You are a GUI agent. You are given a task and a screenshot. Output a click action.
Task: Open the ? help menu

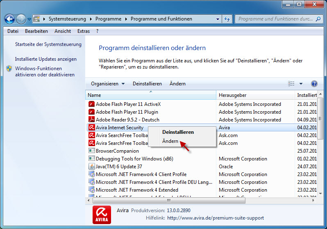tap(98, 31)
